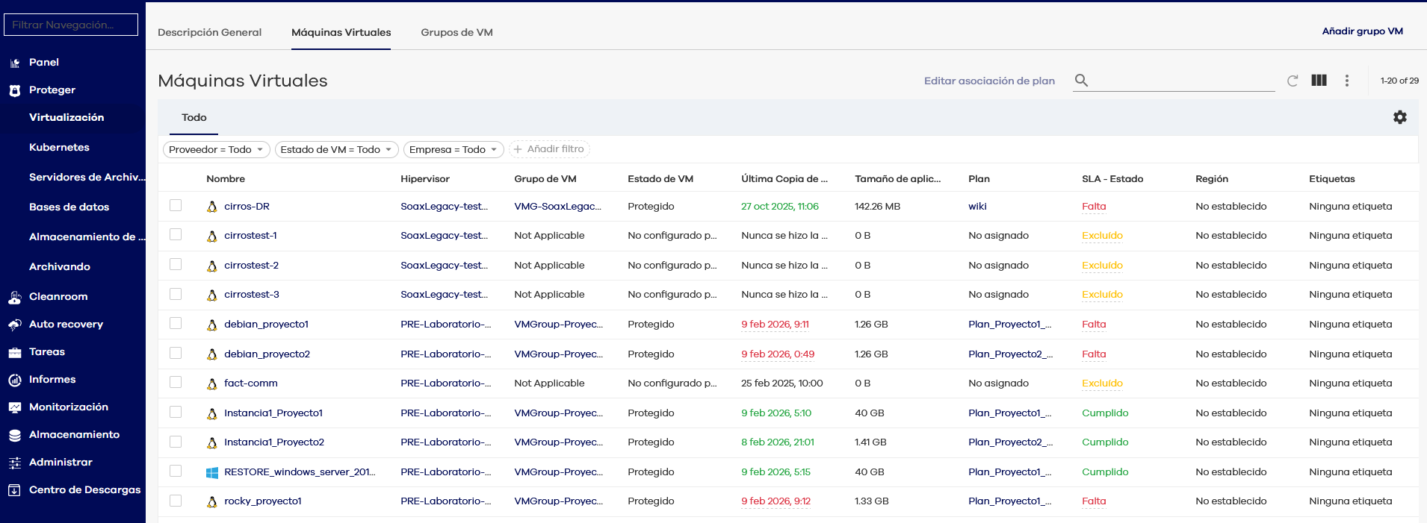This screenshot has width=1427, height=523.
Task: Tick the checkbox for debian_proyecto1
Action: click(176, 323)
